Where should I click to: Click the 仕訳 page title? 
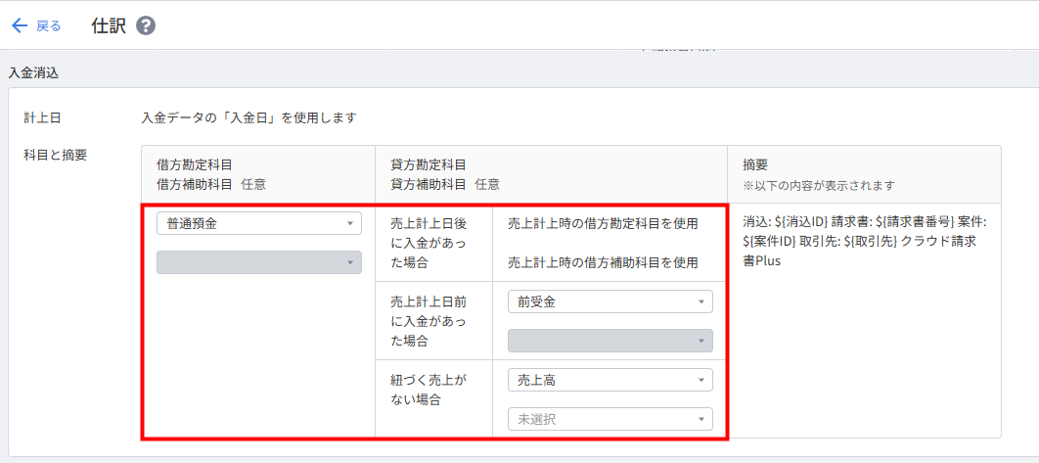pyautogui.click(x=109, y=25)
